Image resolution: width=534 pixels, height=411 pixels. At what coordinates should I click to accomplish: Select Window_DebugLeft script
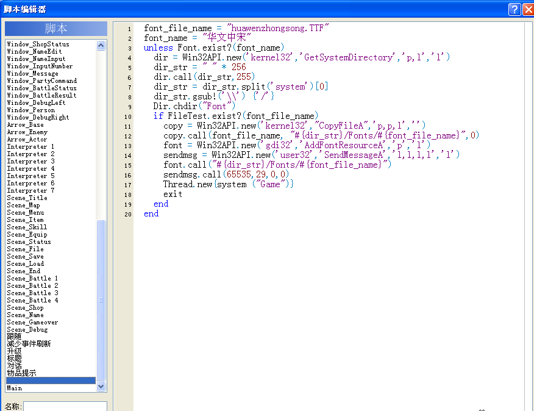36,102
